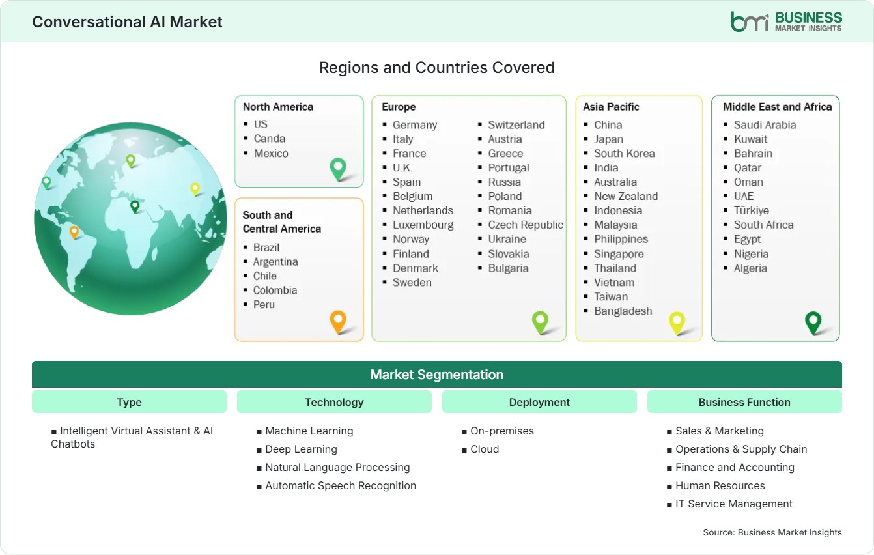Click 'Intelligent Virtual Assistant & AI Chatbots' item

tap(132, 438)
